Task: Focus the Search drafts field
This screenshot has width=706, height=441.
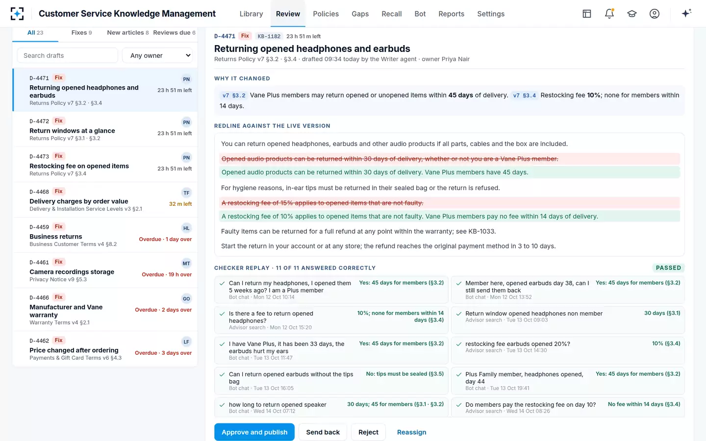Action: coord(68,55)
